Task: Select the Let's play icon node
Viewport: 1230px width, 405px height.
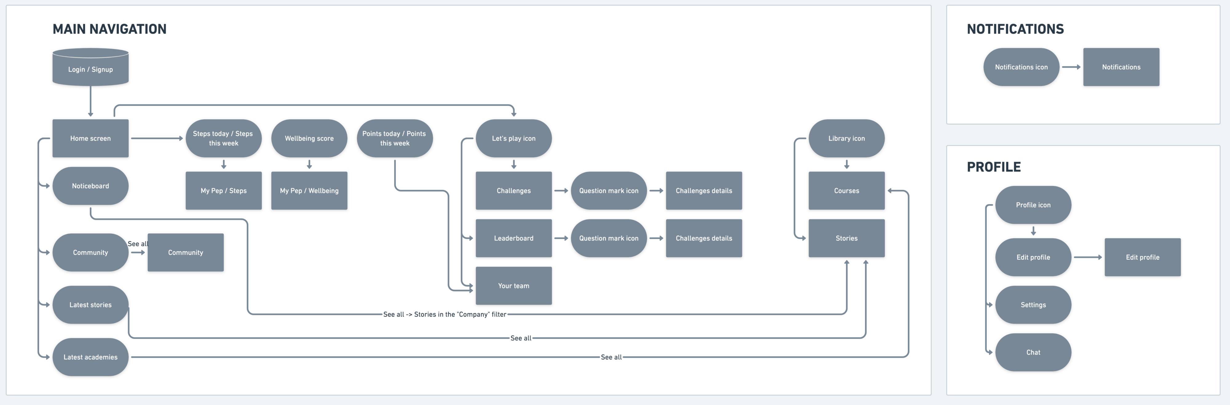Action: 513,138
